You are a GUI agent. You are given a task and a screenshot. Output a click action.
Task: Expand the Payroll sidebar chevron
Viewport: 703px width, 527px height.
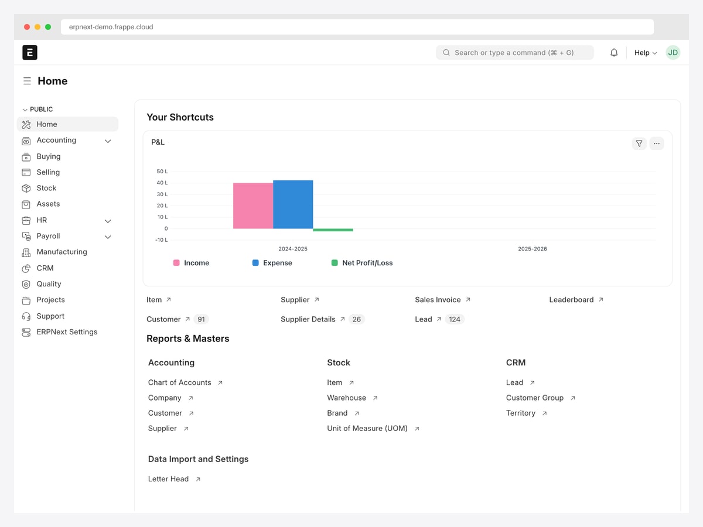pyautogui.click(x=108, y=237)
